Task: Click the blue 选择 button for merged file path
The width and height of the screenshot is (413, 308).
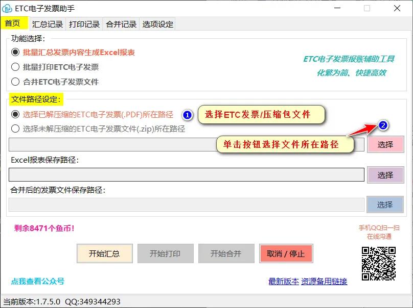Action: (385, 204)
